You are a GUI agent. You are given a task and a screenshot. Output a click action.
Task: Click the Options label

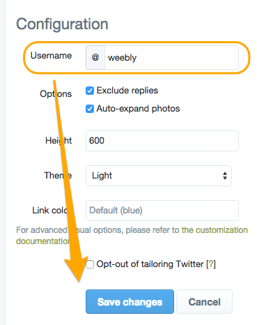[56, 94]
